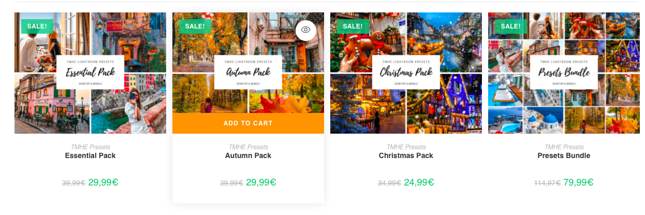
Task: Click the Essential Pack title link
Action: (x=91, y=155)
